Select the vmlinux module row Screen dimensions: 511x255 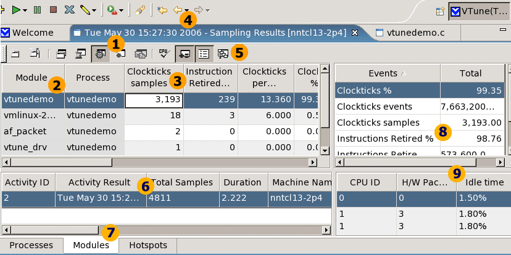[30, 115]
